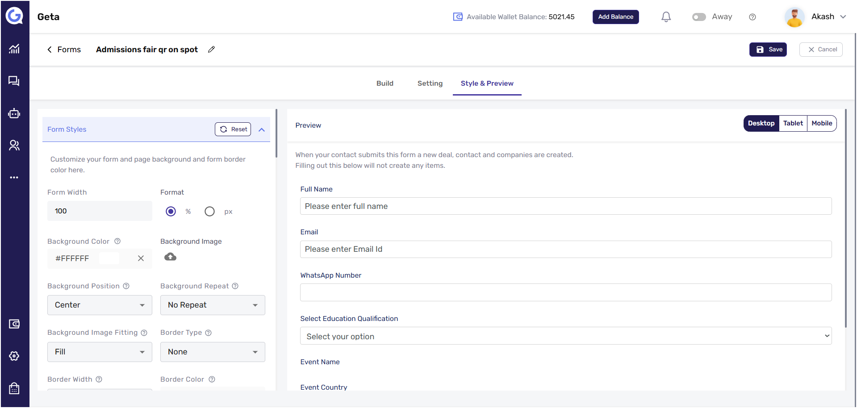The width and height of the screenshot is (857, 408).
Task: Open the Background Repeat dropdown
Action: click(213, 305)
